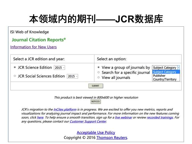Pick Publisher from the dropdown list
The width and height of the screenshot is (192, 144).
click(x=166, y=76)
